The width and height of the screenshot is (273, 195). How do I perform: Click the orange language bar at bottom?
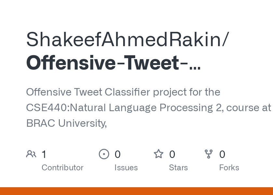pyautogui.click(x=136, y=191)
